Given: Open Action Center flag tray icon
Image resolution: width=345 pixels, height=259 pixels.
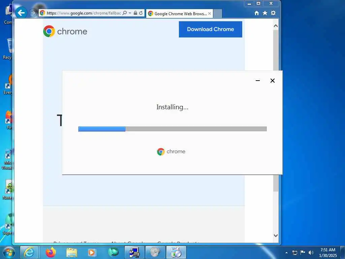Looking at the screenshot, I should pos(303,252).
